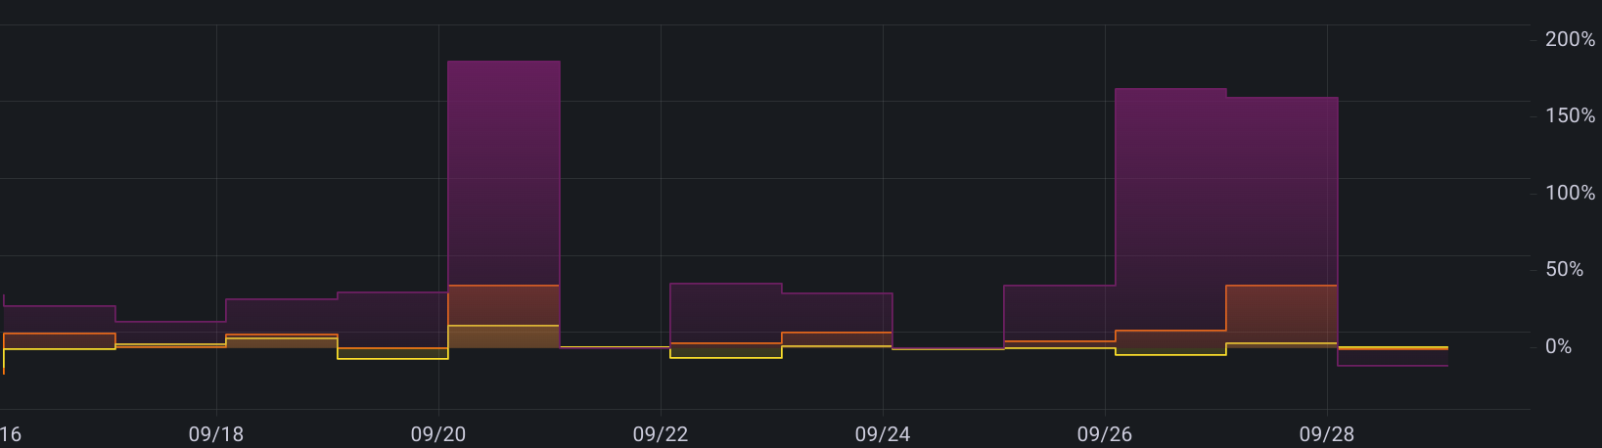Select the 09/24 date label
Viewport: 1602px width, 448px height.
[883, 434]
